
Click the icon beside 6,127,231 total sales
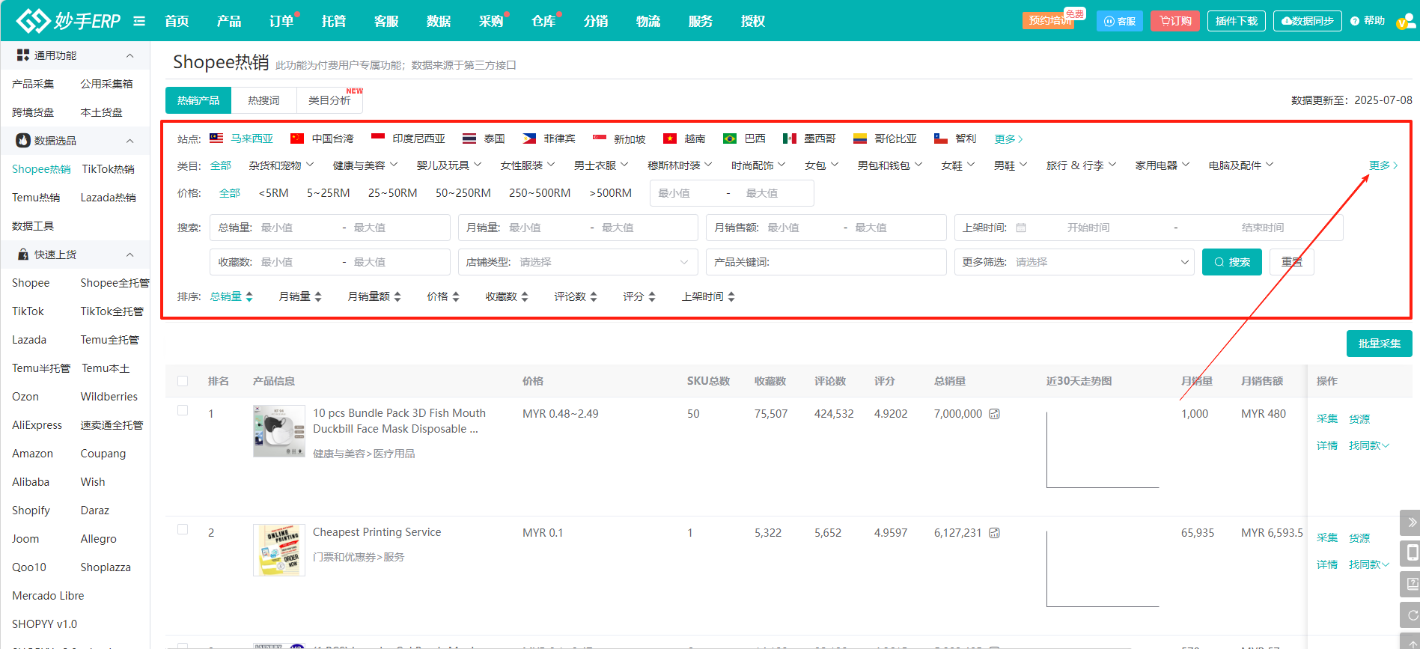click(995, 533)
